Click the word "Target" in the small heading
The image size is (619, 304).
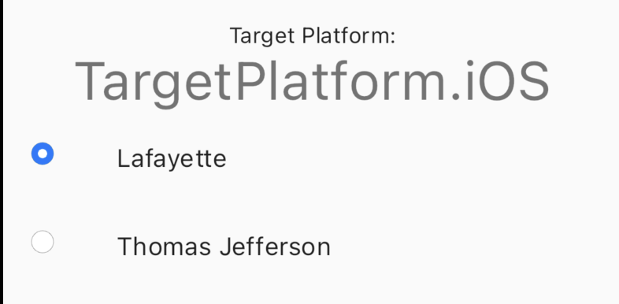[x=262, y=37]
